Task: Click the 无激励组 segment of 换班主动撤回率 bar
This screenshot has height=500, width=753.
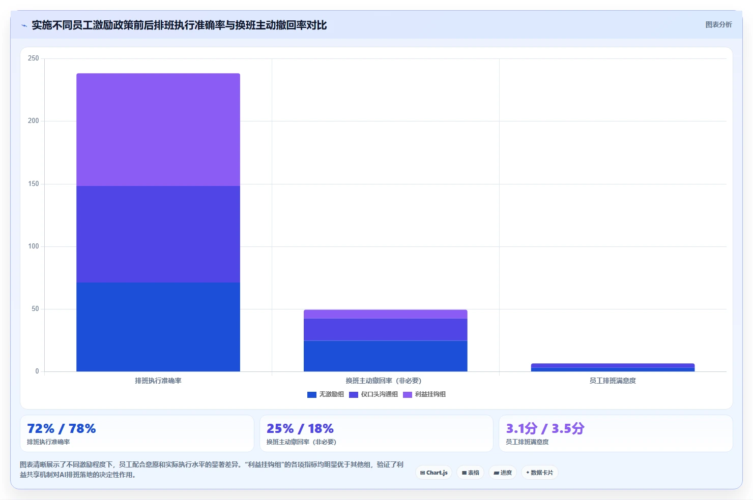Action: click(386, 356)
